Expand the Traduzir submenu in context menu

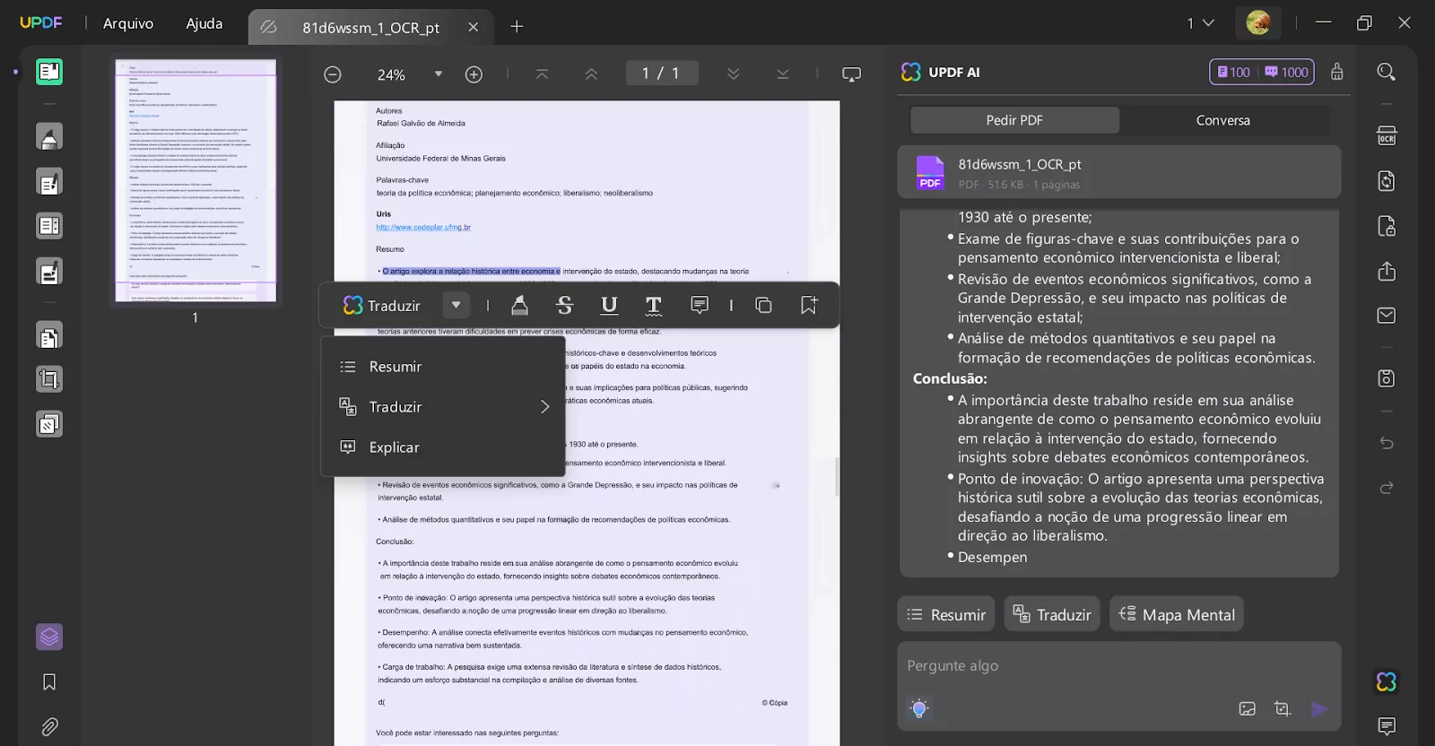pos(544,407)
